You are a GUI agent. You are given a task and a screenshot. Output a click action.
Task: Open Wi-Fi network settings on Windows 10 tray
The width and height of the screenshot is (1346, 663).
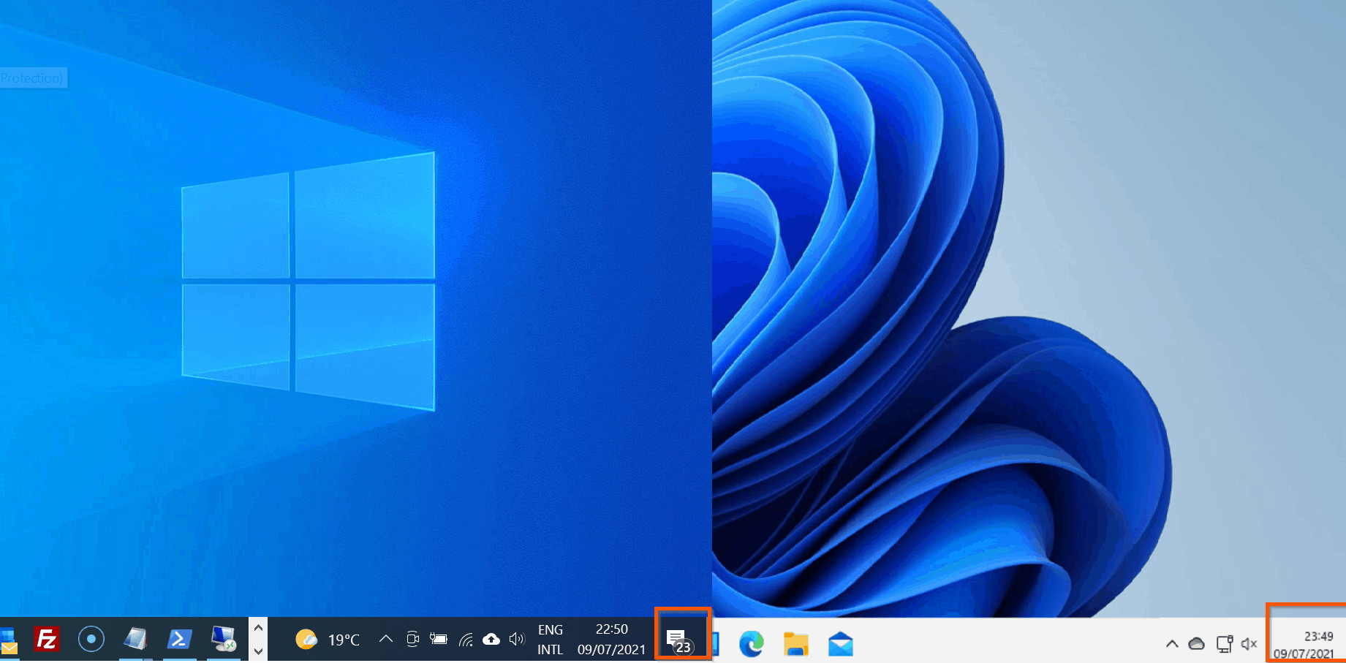coord(466,640)
